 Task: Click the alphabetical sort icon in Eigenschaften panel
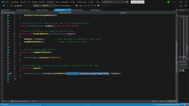pos(183,70)
